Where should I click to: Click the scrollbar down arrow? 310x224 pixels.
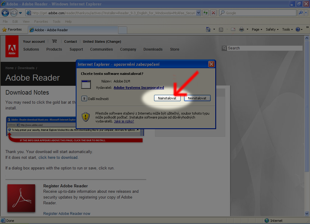307,213
